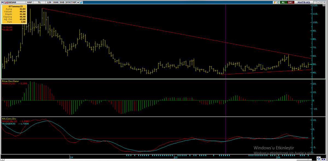
Task: Click the T1:75.99 trend label
Action: point(7,27)
